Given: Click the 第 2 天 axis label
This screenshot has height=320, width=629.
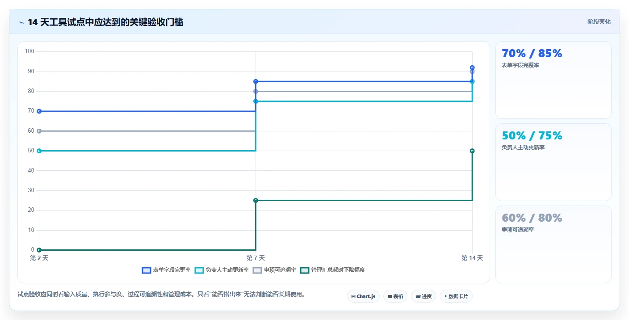Looking at the screenshot, I should click(39, 258).
